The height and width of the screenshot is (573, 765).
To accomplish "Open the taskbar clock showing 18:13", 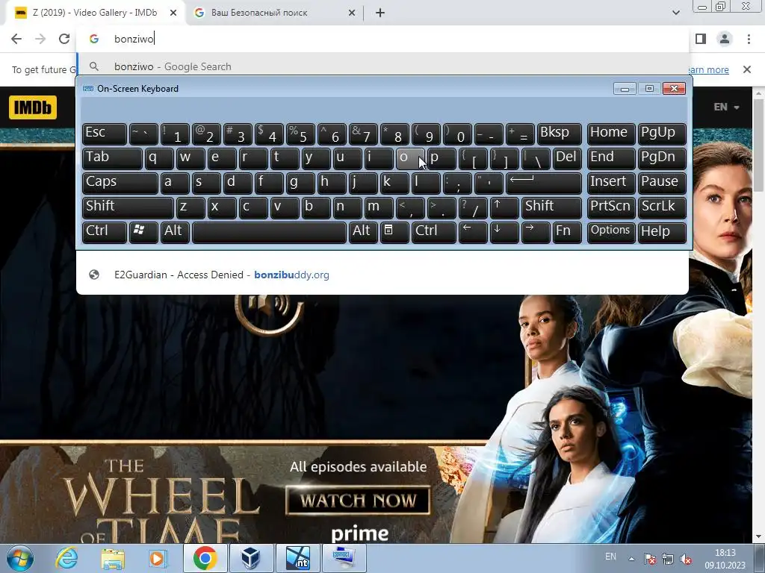I will pyautogui.click(x=725, y=559).
